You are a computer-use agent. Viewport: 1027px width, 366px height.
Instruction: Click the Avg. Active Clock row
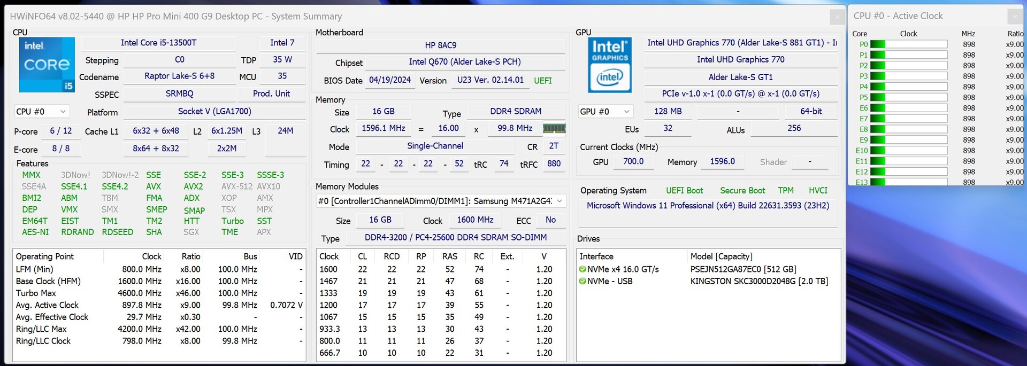coord(159,305)
